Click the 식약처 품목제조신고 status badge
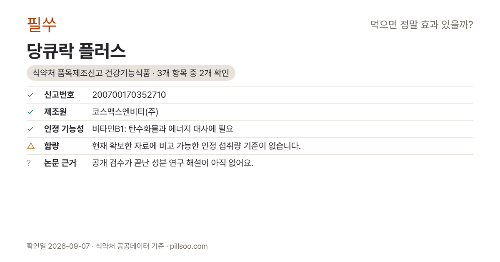 [x=131, y=73]
